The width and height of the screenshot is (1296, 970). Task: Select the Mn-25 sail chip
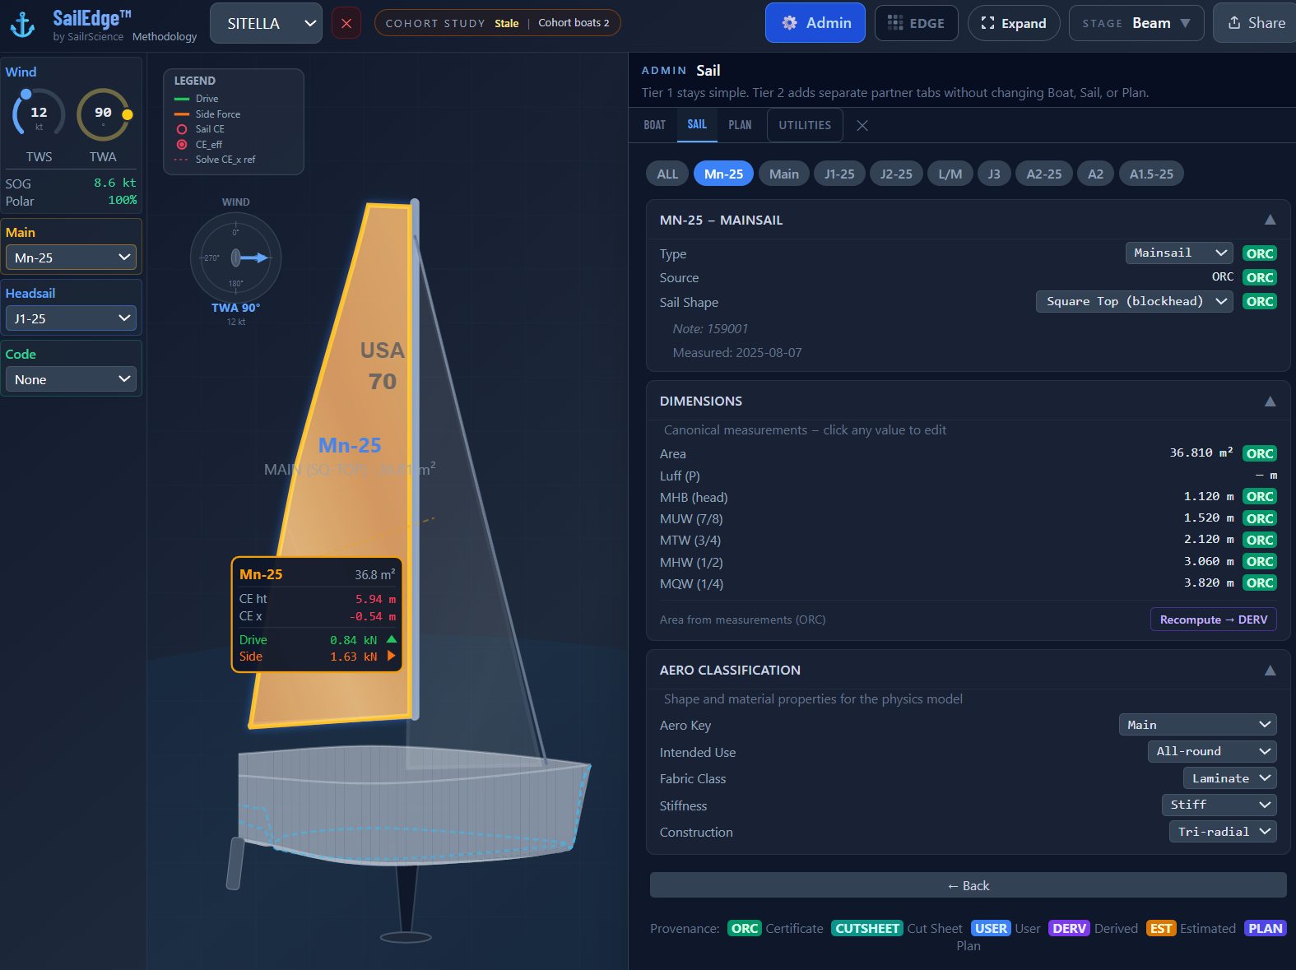(723, 174)
